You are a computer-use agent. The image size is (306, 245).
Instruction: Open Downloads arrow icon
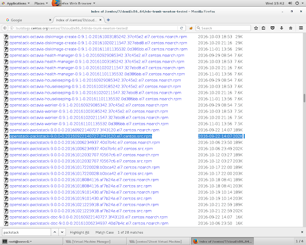click(x=282, y=28)
